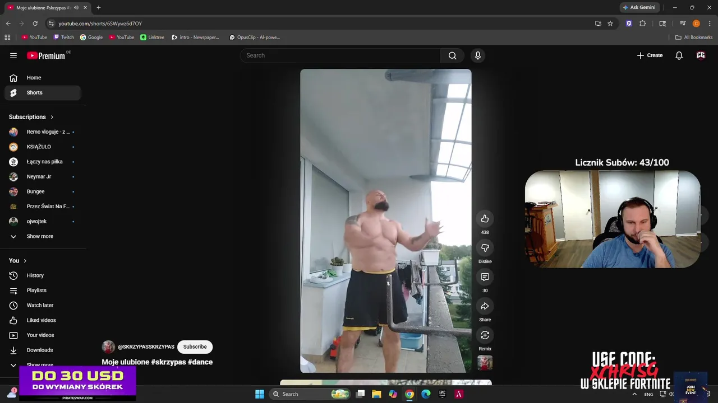
Task: Open the SKRZYPASSKRZYPAS channel avatar
Action: (108, 347)
